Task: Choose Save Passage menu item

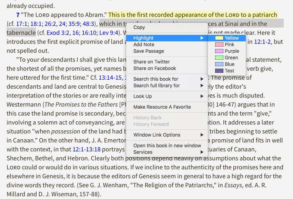Action: click(x=167, y=51)
